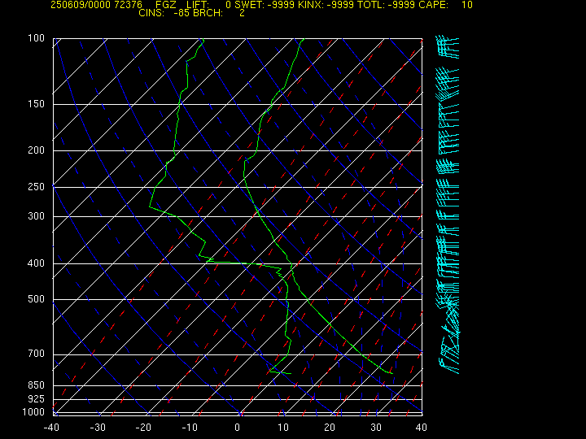Click the 500 pressure level label
586x439 pixels.
pyautogui.click(x=37, y=299)
